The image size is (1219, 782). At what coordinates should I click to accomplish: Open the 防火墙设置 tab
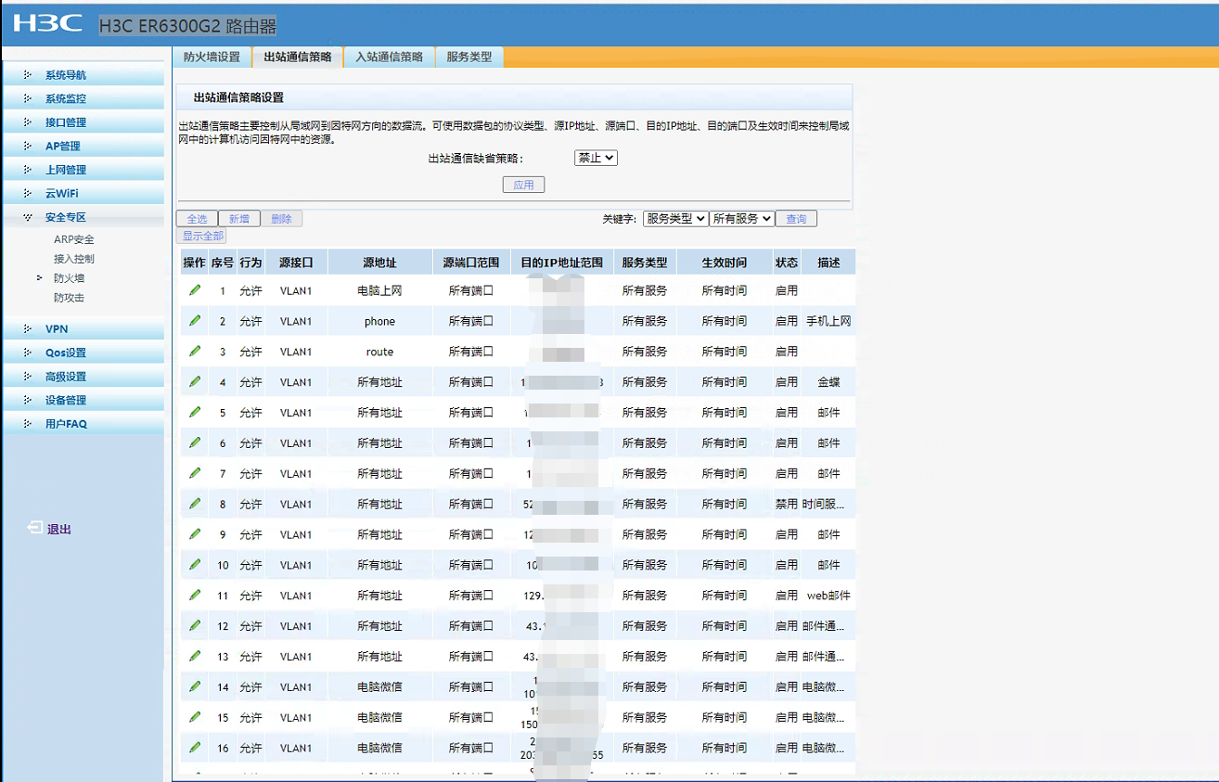pos(212,57)
